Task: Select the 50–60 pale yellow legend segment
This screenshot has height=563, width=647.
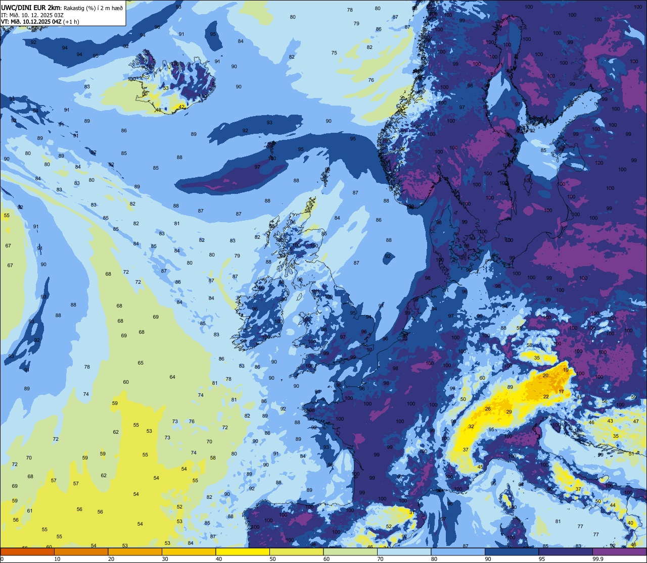Action: coord(296,551)
